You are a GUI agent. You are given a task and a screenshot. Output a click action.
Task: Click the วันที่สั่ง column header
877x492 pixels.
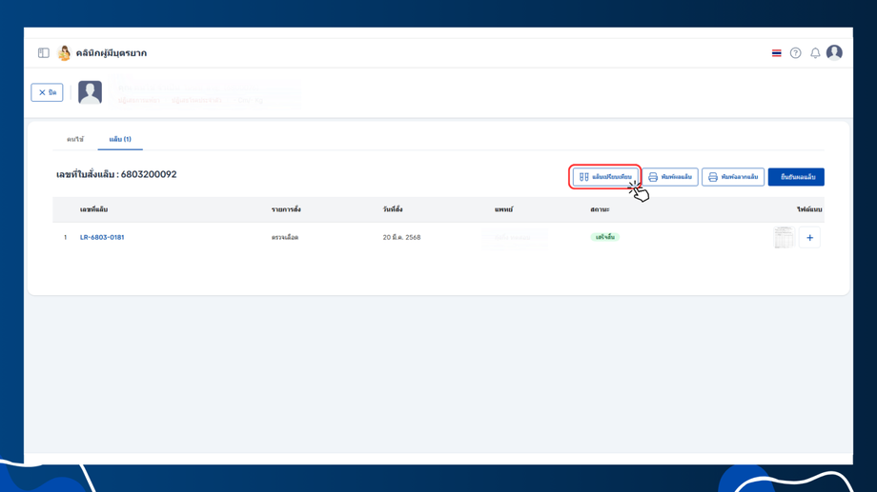pyautogui.click(x=393, y=209)
